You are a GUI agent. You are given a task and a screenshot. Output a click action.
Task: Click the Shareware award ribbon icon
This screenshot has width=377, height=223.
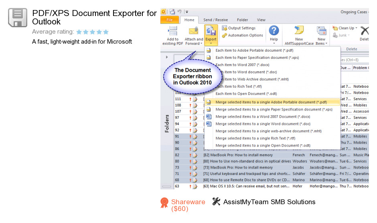click(x=164, y=203)
